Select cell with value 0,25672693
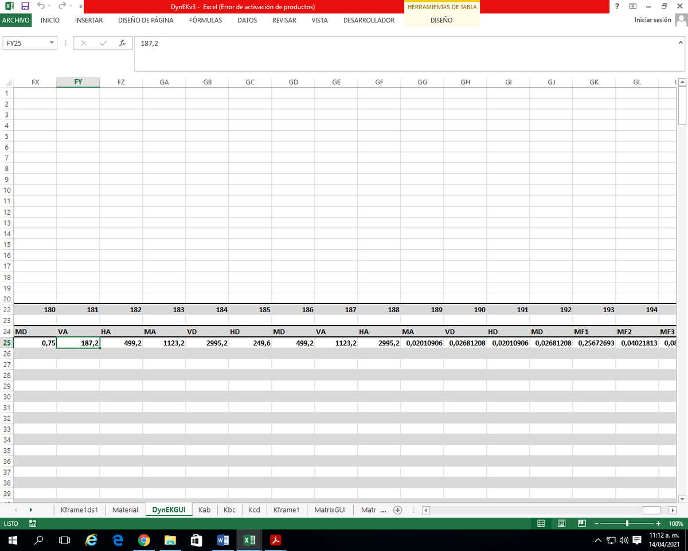The height and width of the screenshot is (551, 688). point(594,343)
